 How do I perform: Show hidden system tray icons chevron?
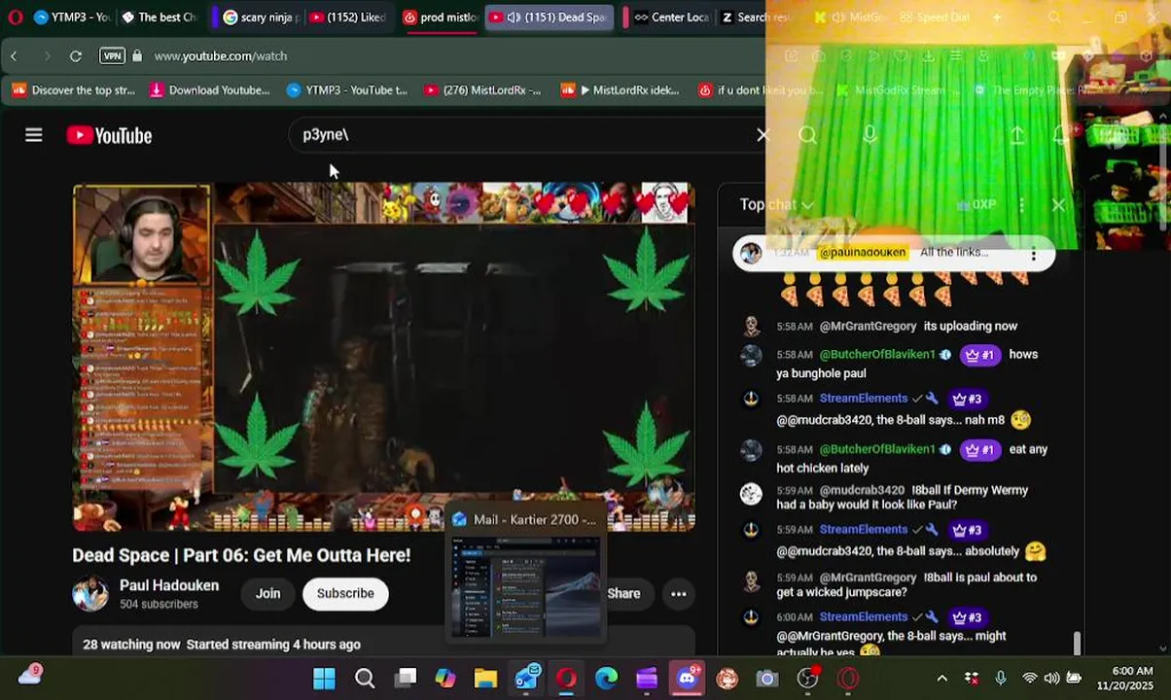(941, 679)
